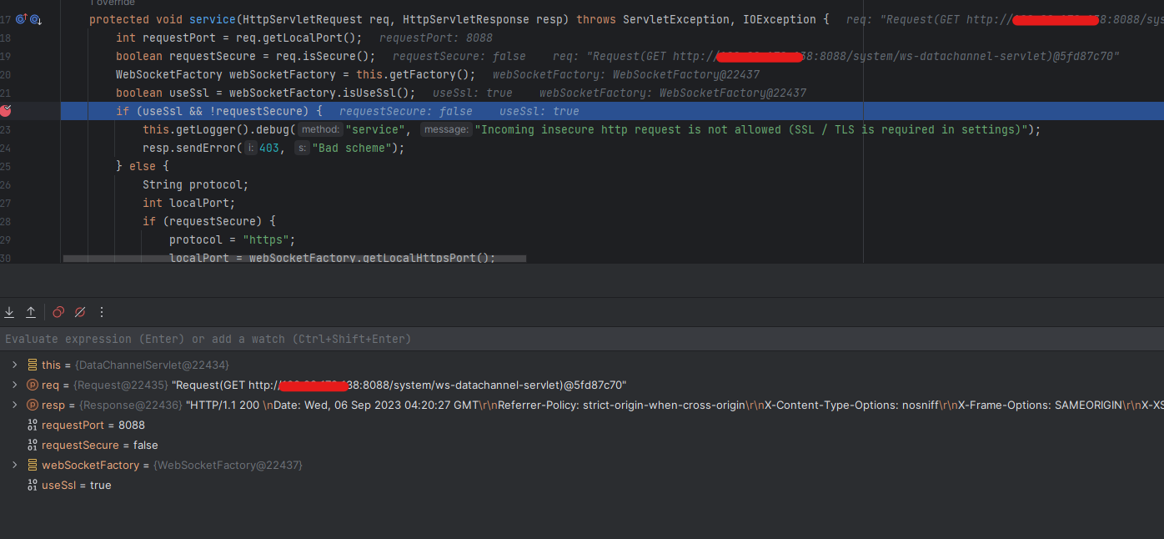Select the 'useSsl = true' variable row

(582, 485)
